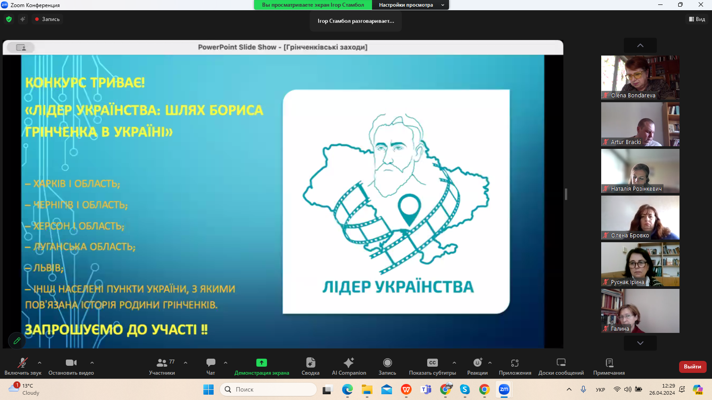Toggle camera with Остановить видео
712x400 pixels.
71,366
